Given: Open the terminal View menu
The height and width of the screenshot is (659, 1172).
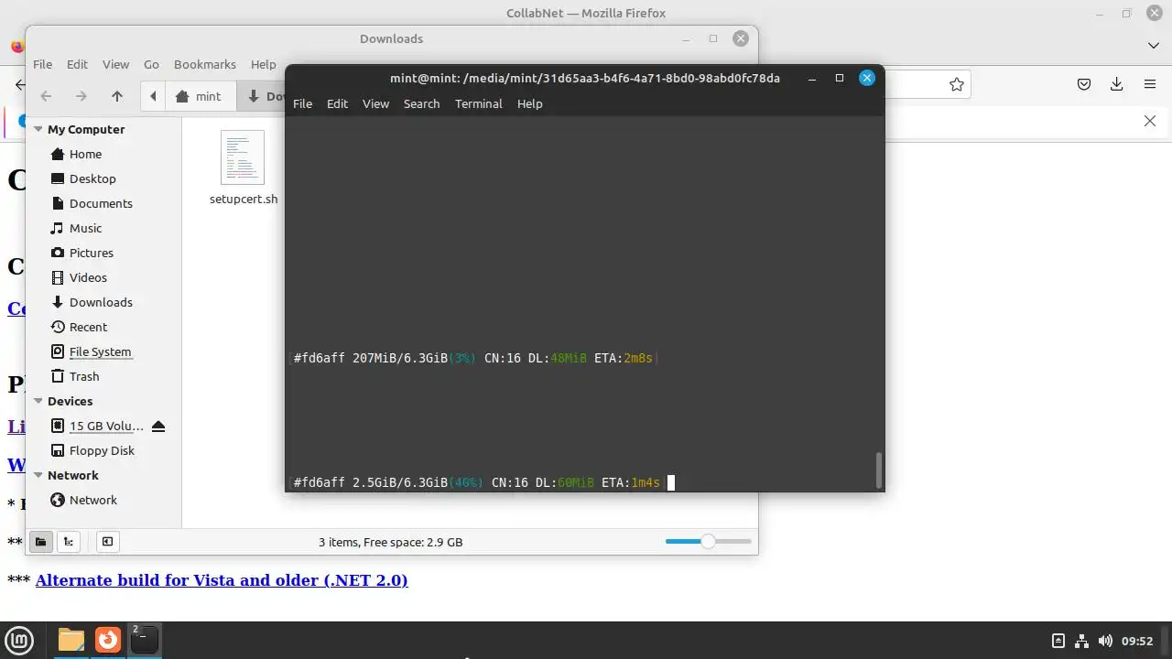Looking at the screenshot, I should click(375, 103).
